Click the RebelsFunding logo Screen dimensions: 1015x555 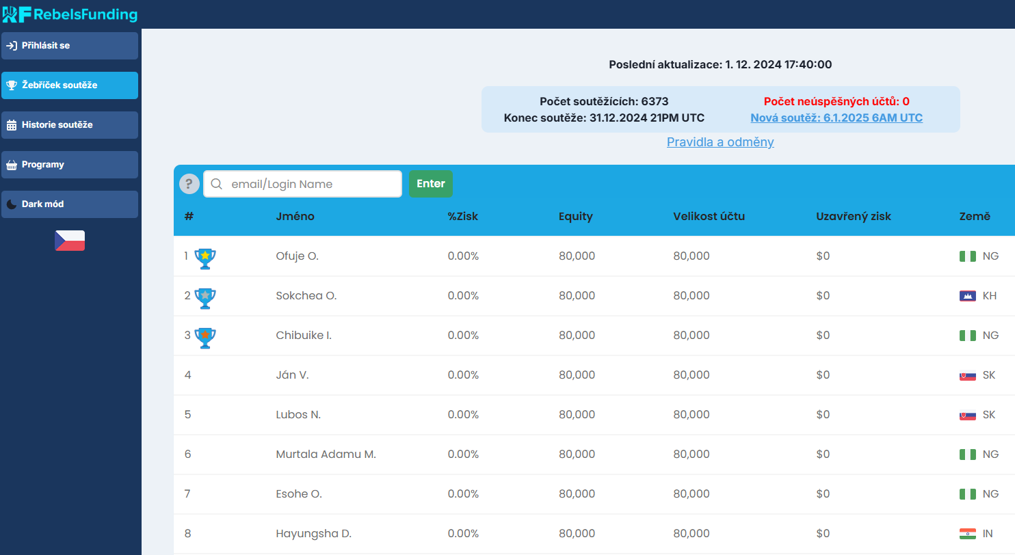(70, 14)
